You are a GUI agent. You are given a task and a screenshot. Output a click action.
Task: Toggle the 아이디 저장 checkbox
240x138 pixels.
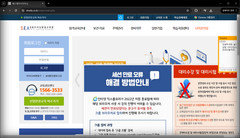[46, 43]
